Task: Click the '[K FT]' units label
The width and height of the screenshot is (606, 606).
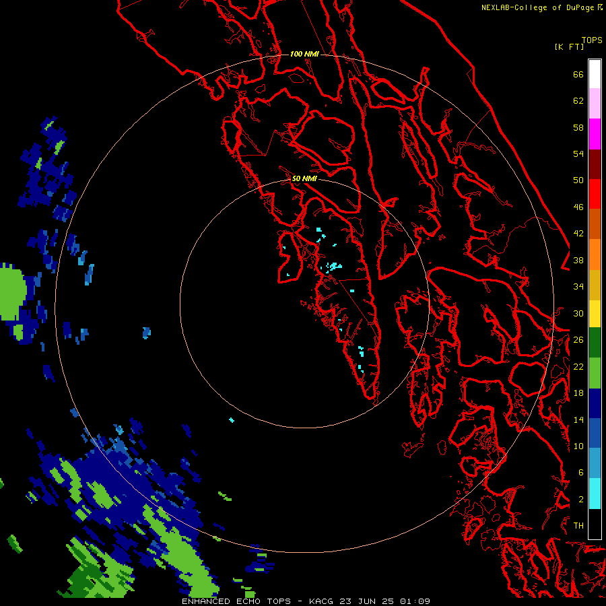Action: tap(569, 46)
